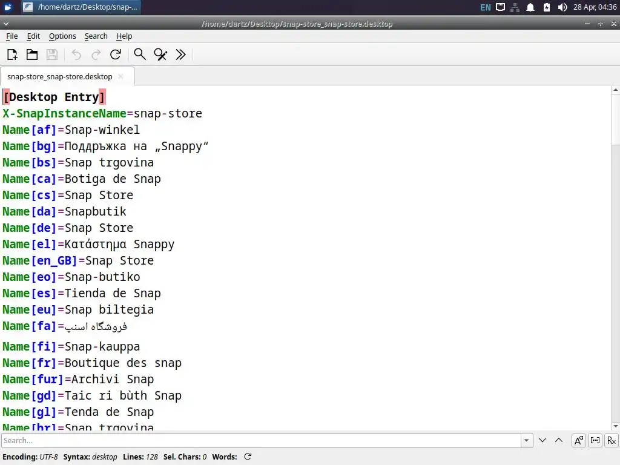This screenshot has width=620, height=465.
Task: Click the Name[fi]=Snap-kauppa line
Action: pos(71,347)
